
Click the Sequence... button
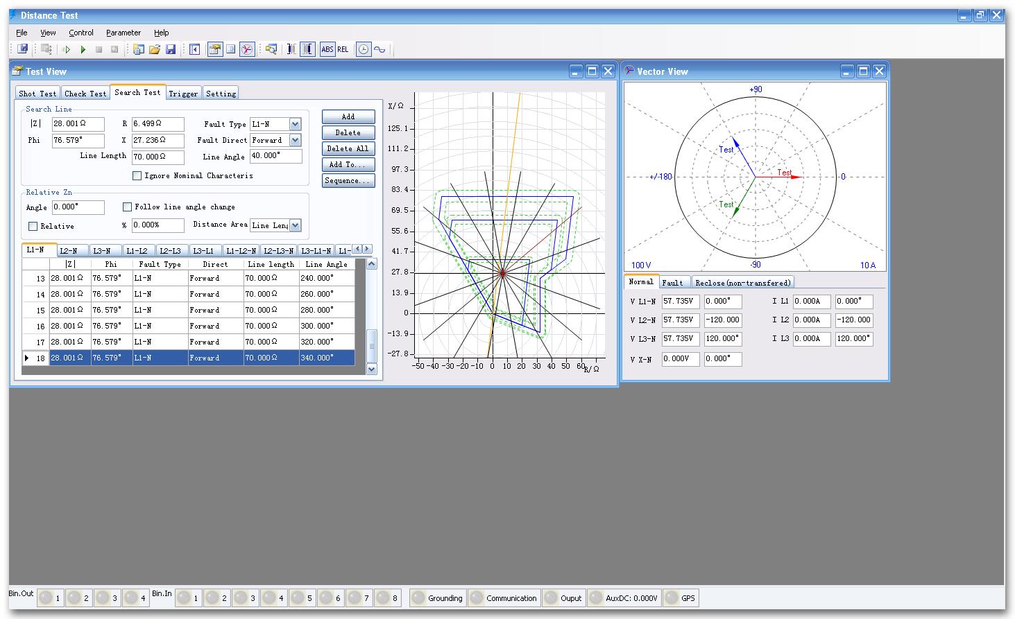pos(348,181)
